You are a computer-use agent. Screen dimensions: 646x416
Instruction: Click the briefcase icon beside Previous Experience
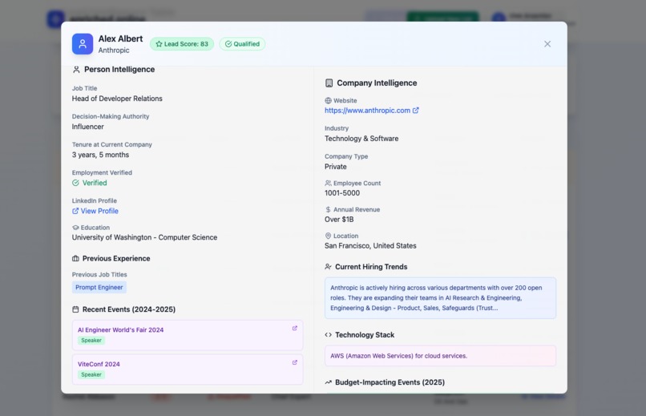coord(75,259)
